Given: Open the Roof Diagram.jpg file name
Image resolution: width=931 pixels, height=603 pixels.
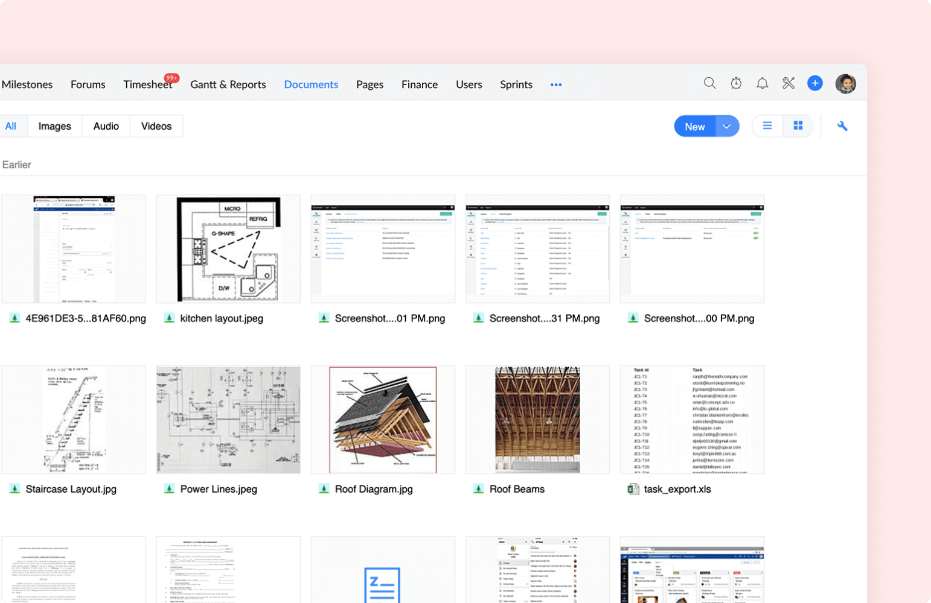Looking at the screenshot, I should tap(373, 489).
